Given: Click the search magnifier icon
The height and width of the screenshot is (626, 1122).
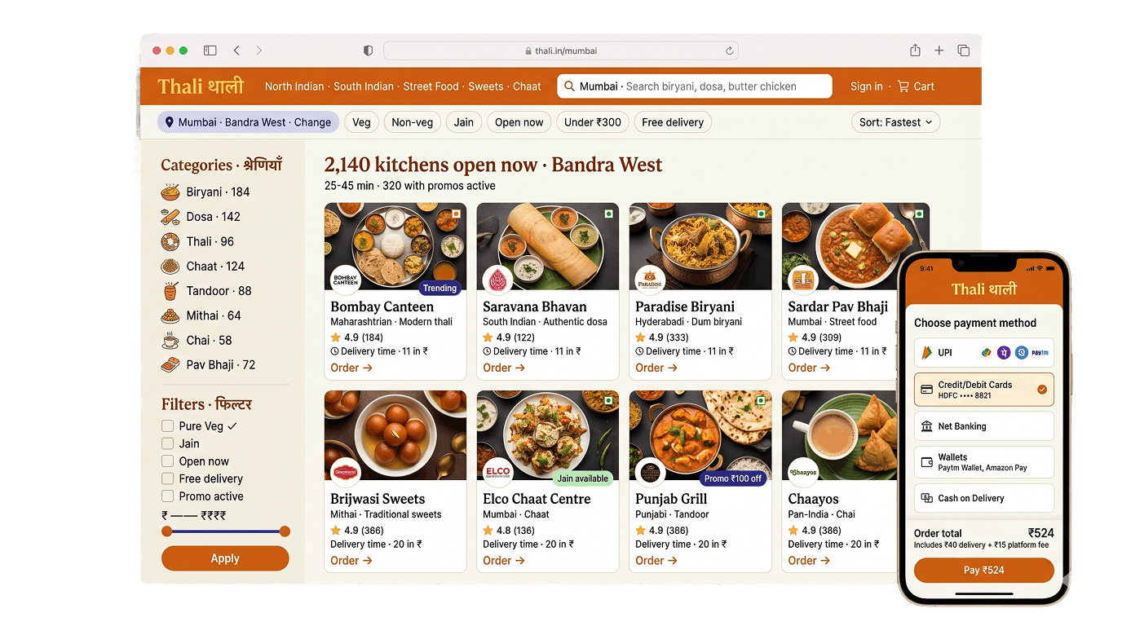Looking at the screenshot, I should pos(568,86).
